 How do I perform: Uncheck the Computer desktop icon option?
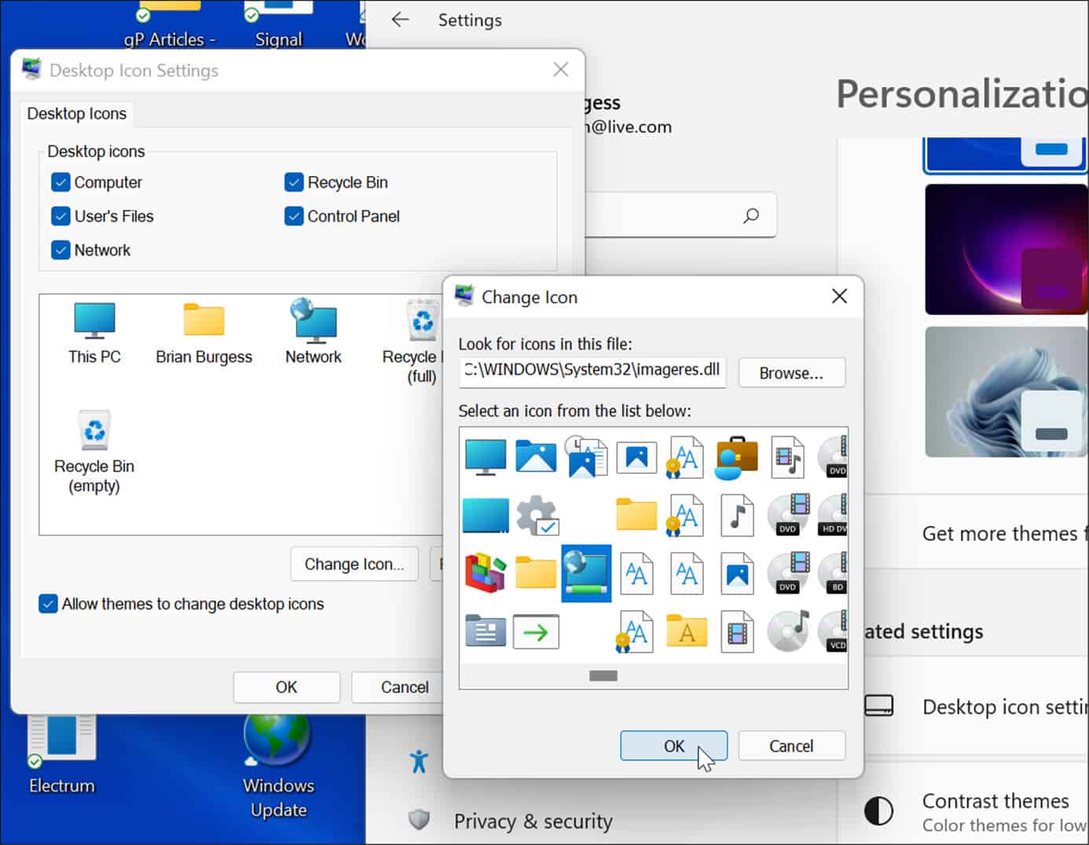60,182
